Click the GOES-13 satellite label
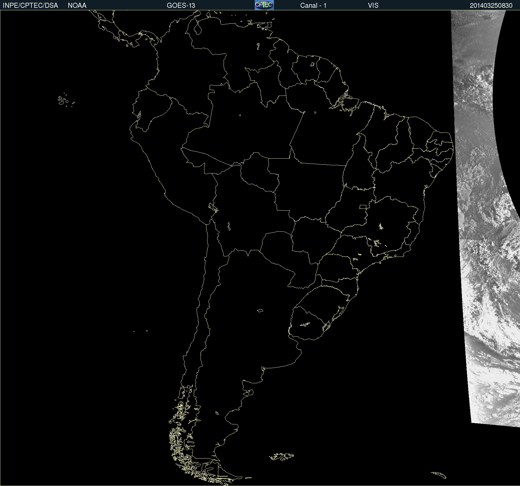 point(181,6)
